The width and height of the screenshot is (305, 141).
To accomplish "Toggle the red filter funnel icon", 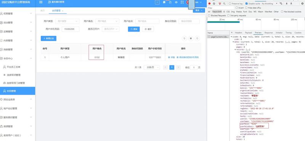I will coord(220,3).
